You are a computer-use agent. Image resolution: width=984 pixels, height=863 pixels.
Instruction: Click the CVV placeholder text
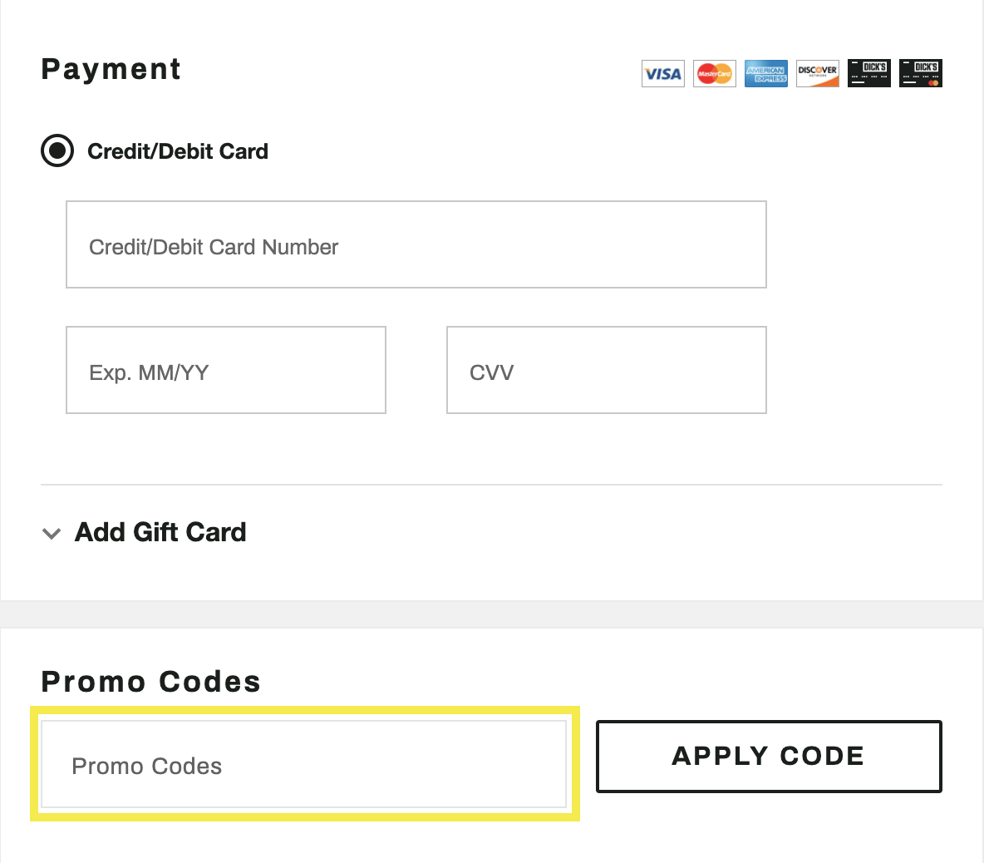coord(492,372)
